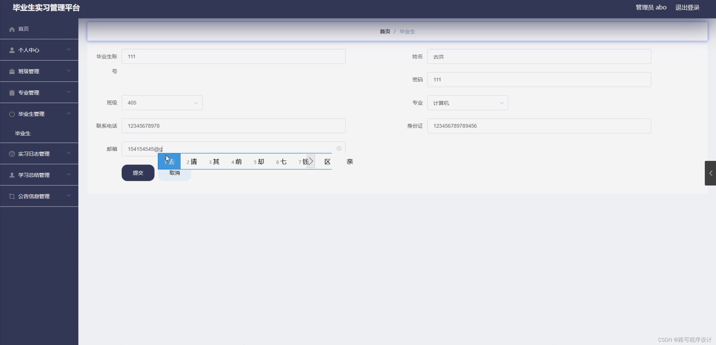Click the home icon in sidebar
This screenshot has height=345, width=716.
12,29
